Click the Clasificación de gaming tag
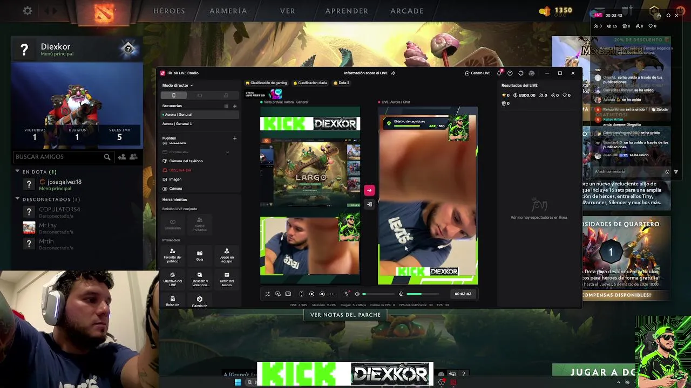The height and width of the screenshot is (388, 691). (266, 83)
